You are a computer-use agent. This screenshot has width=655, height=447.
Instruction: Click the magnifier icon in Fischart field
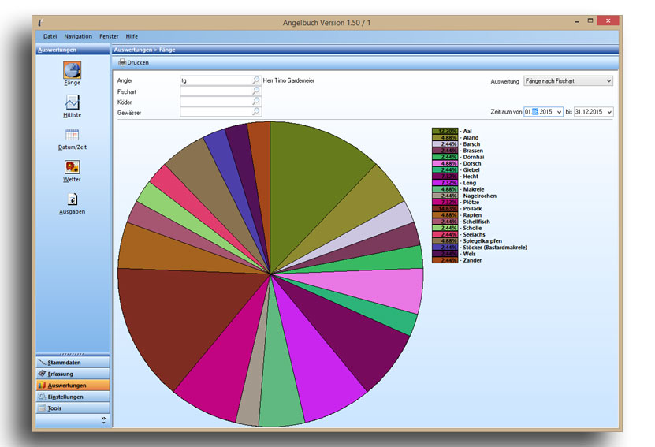coord(255,91)
